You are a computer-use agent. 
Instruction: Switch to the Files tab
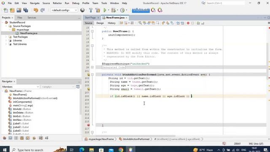(x=20, y=18)
